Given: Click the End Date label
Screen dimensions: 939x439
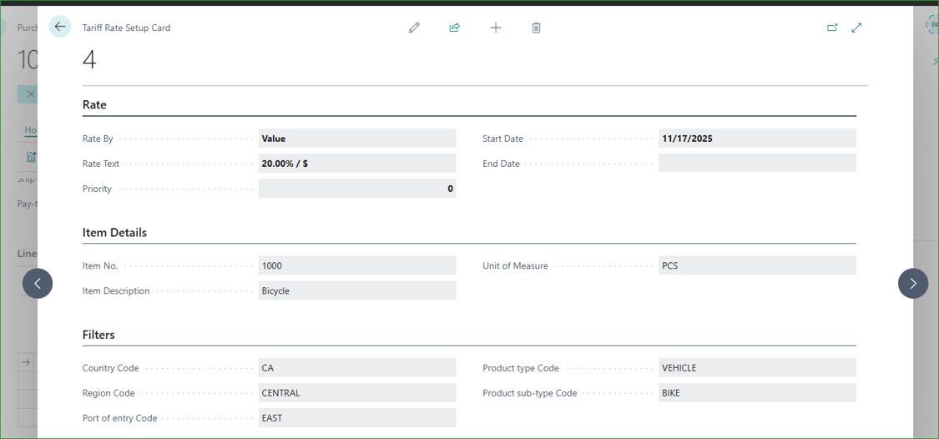Looking at the screenshot, I should 502,164.
